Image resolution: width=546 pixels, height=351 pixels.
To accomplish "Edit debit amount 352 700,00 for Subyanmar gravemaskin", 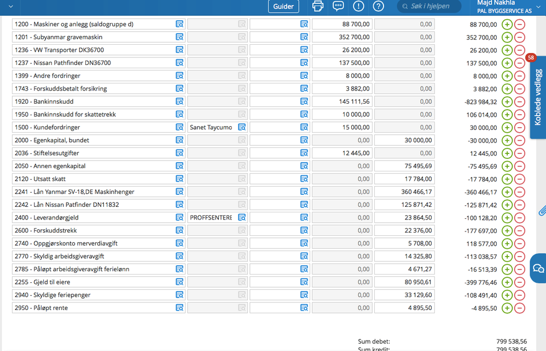I will [342, 37].
